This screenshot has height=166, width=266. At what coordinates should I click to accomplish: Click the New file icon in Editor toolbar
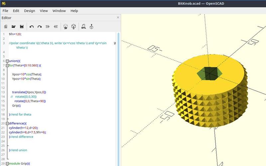(6, 26)
